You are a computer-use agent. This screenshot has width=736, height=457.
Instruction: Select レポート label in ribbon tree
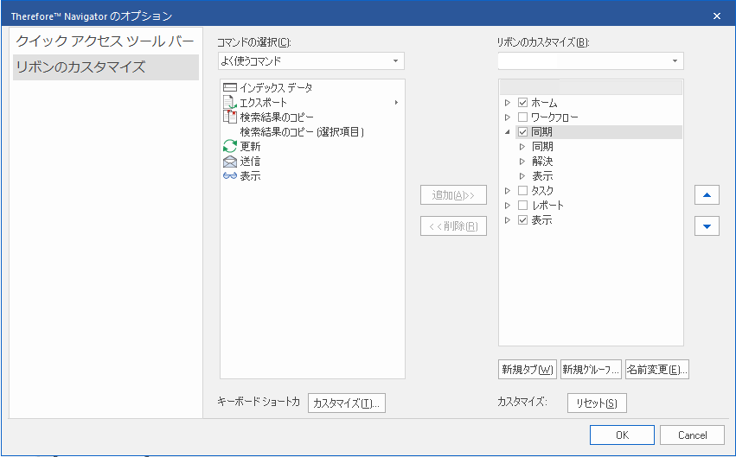547,205
